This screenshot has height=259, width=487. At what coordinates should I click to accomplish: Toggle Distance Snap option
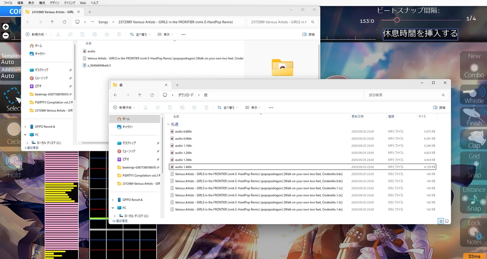pyautogui.click(x=474, y=199)
